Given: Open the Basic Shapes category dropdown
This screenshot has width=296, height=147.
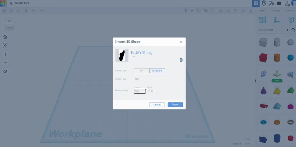Looking at the screenshot, I should [x=273, y=30].
